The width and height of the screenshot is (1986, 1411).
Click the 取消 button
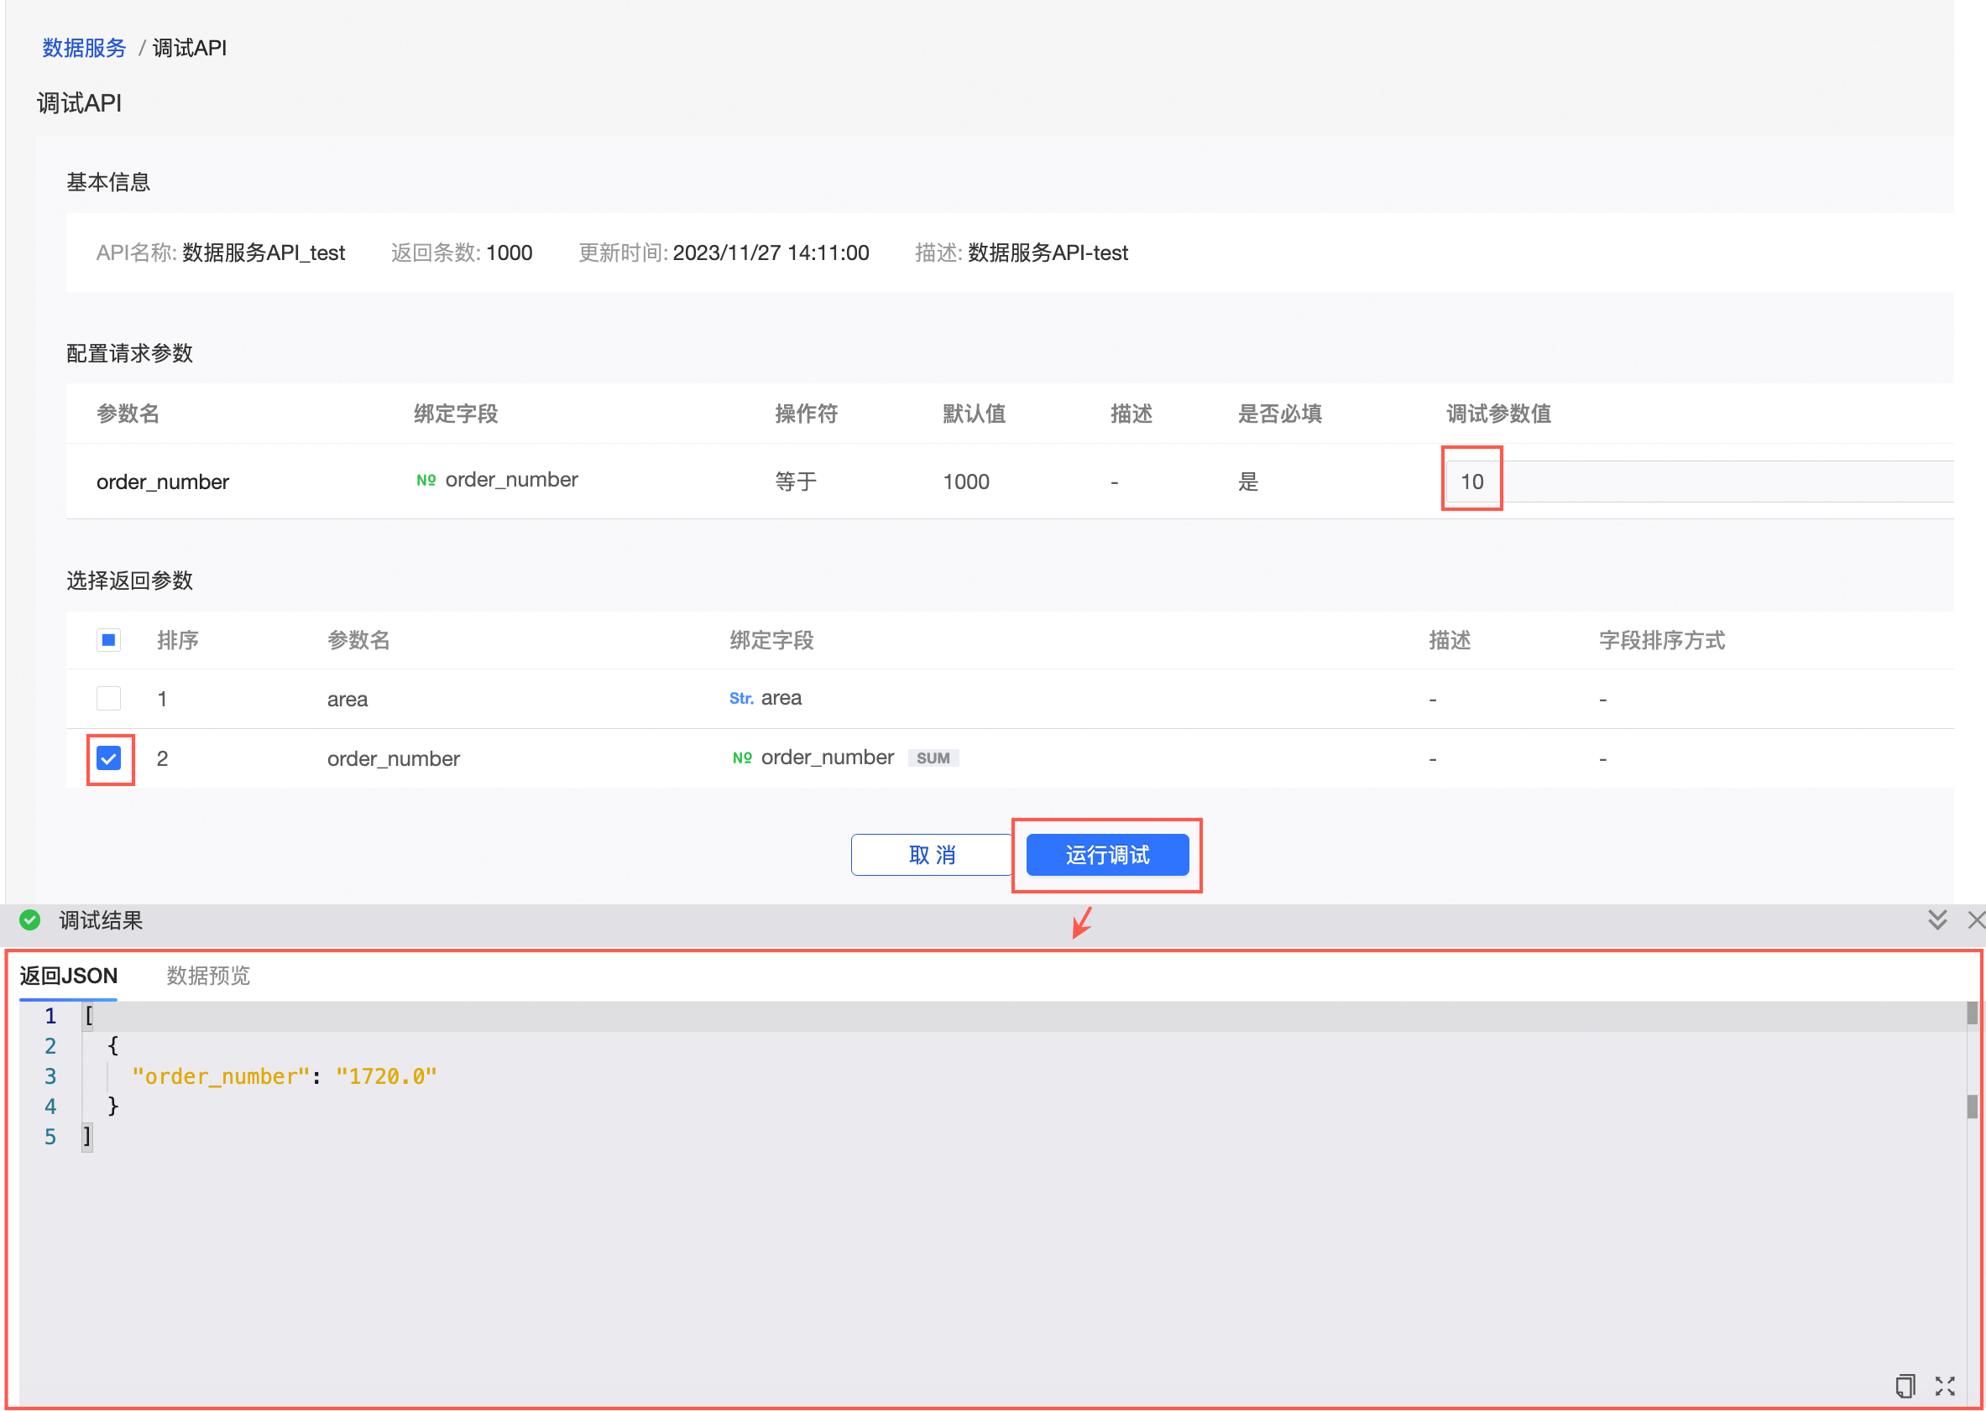click(x=931, y=855)
